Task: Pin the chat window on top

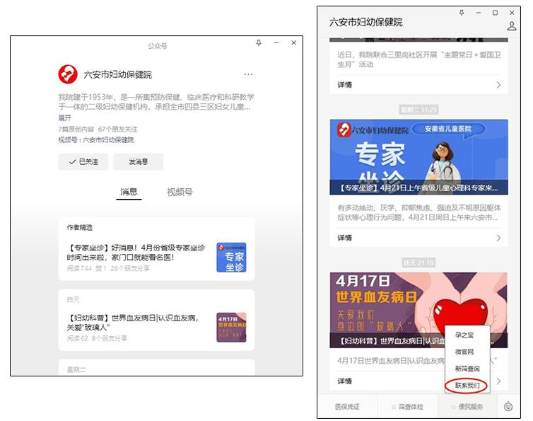Action: coord(462,13)
